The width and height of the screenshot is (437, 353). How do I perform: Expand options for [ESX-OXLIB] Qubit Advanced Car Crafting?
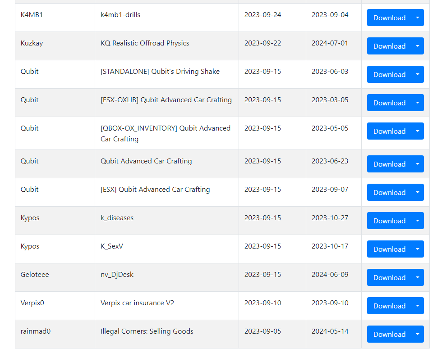[418, 103]
